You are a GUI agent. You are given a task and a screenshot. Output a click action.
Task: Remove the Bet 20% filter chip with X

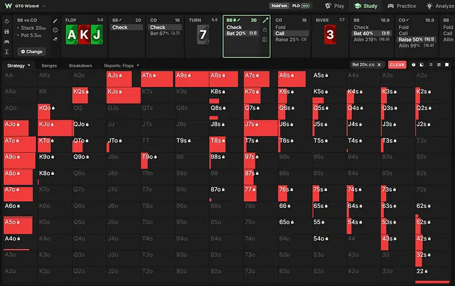(x=379, y=65)
